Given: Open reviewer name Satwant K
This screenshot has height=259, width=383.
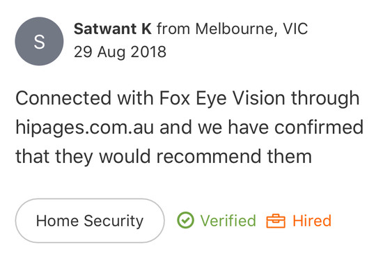Looking at the screenshot, I should 113,29.
